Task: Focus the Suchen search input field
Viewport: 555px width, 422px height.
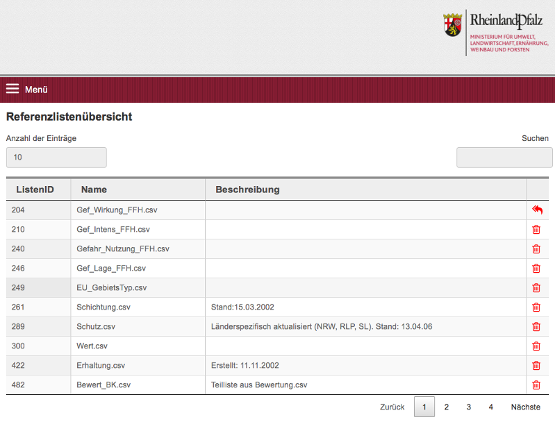Action: pos(504,158)
